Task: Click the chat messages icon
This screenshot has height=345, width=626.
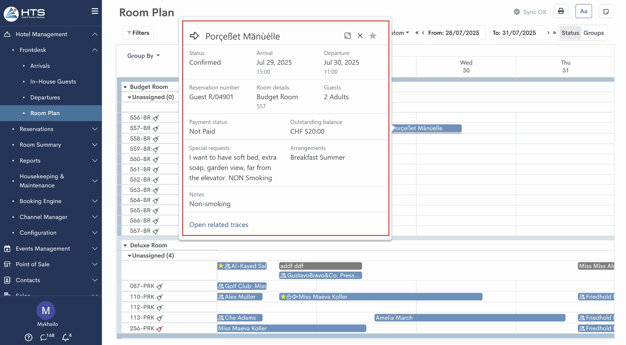Action: point(44,337)
